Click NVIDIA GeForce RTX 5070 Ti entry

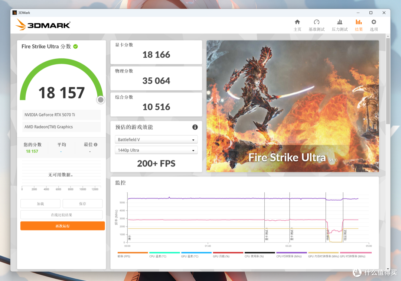(61, 115)
